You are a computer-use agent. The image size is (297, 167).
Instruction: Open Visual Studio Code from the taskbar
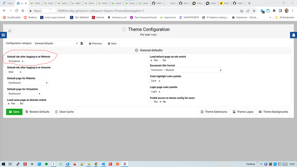(x=103, y=164)
